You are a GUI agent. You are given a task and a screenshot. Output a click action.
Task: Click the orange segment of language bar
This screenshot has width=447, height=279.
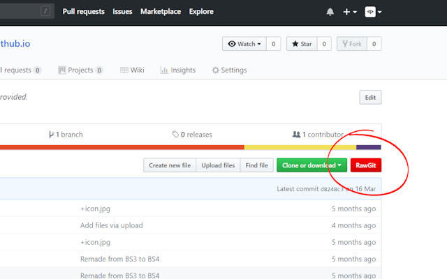click(x=122, y=147)
